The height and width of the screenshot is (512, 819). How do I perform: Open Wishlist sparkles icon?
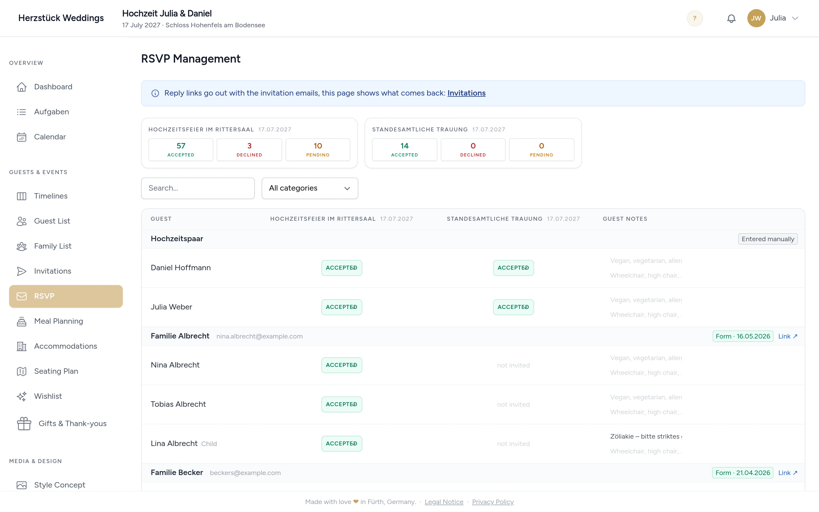tap(22, 397)
